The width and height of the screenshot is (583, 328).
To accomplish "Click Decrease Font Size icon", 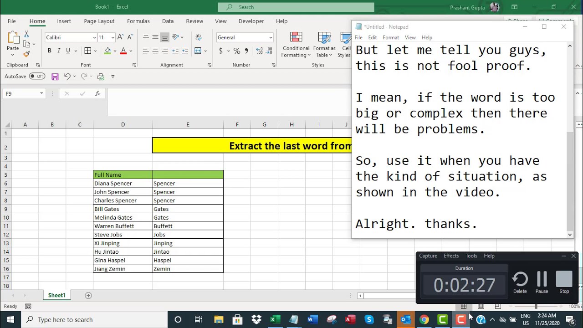I will 130,37.
